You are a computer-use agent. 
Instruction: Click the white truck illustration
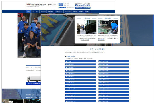(x=34, y=79)
